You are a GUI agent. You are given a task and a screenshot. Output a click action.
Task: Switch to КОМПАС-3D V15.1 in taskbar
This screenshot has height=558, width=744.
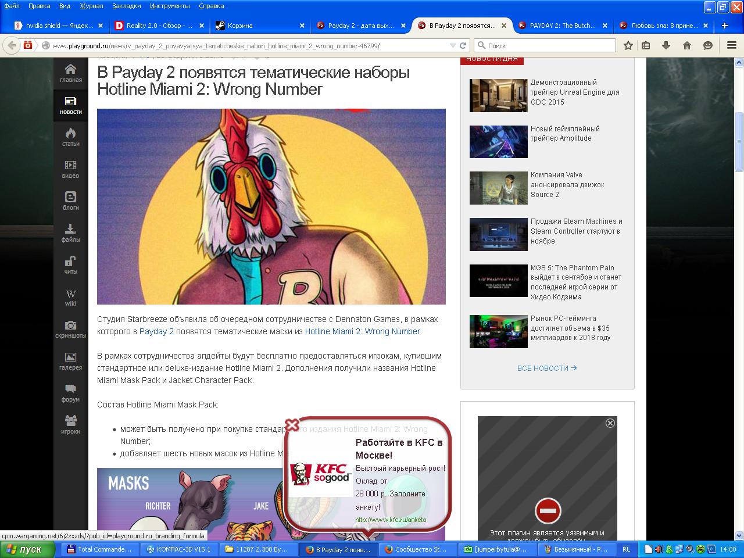(x=179, y=549)
